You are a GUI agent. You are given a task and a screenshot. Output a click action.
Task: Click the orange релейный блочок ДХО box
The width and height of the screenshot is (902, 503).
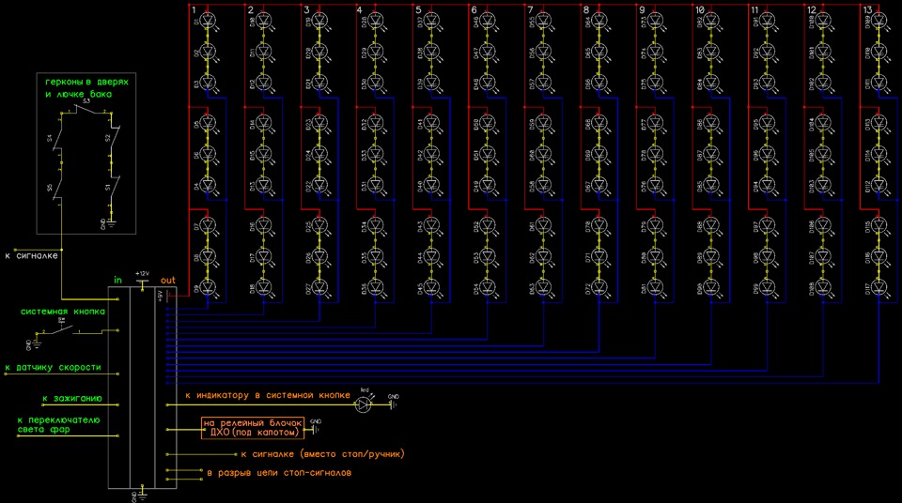click(x=253, y=428)
